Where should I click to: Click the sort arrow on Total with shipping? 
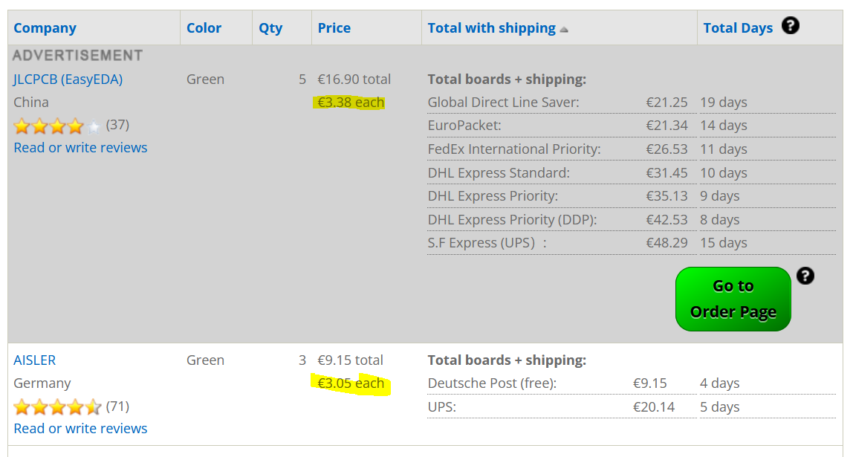[563, 30]
